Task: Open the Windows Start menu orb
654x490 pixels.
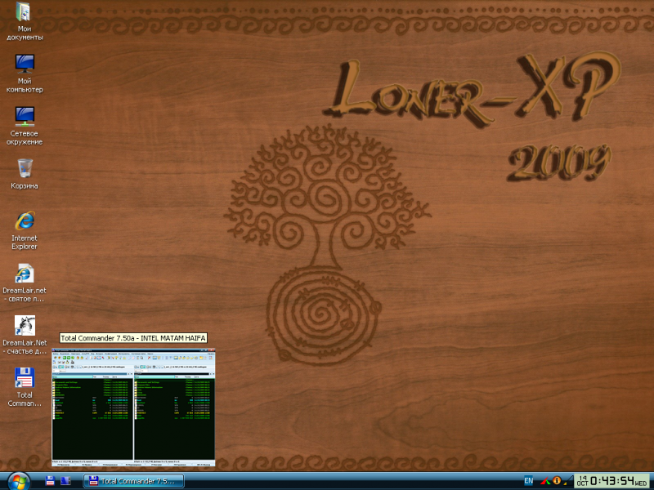Action: click(18, 480)
